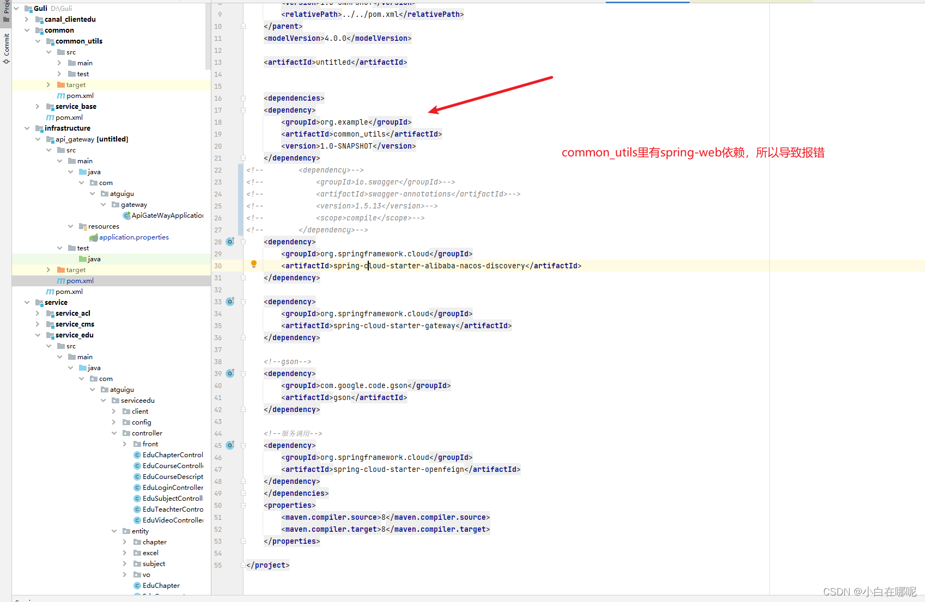Fold the code region marker at line 33
The image size is (925, 602).
pos(243,302)
